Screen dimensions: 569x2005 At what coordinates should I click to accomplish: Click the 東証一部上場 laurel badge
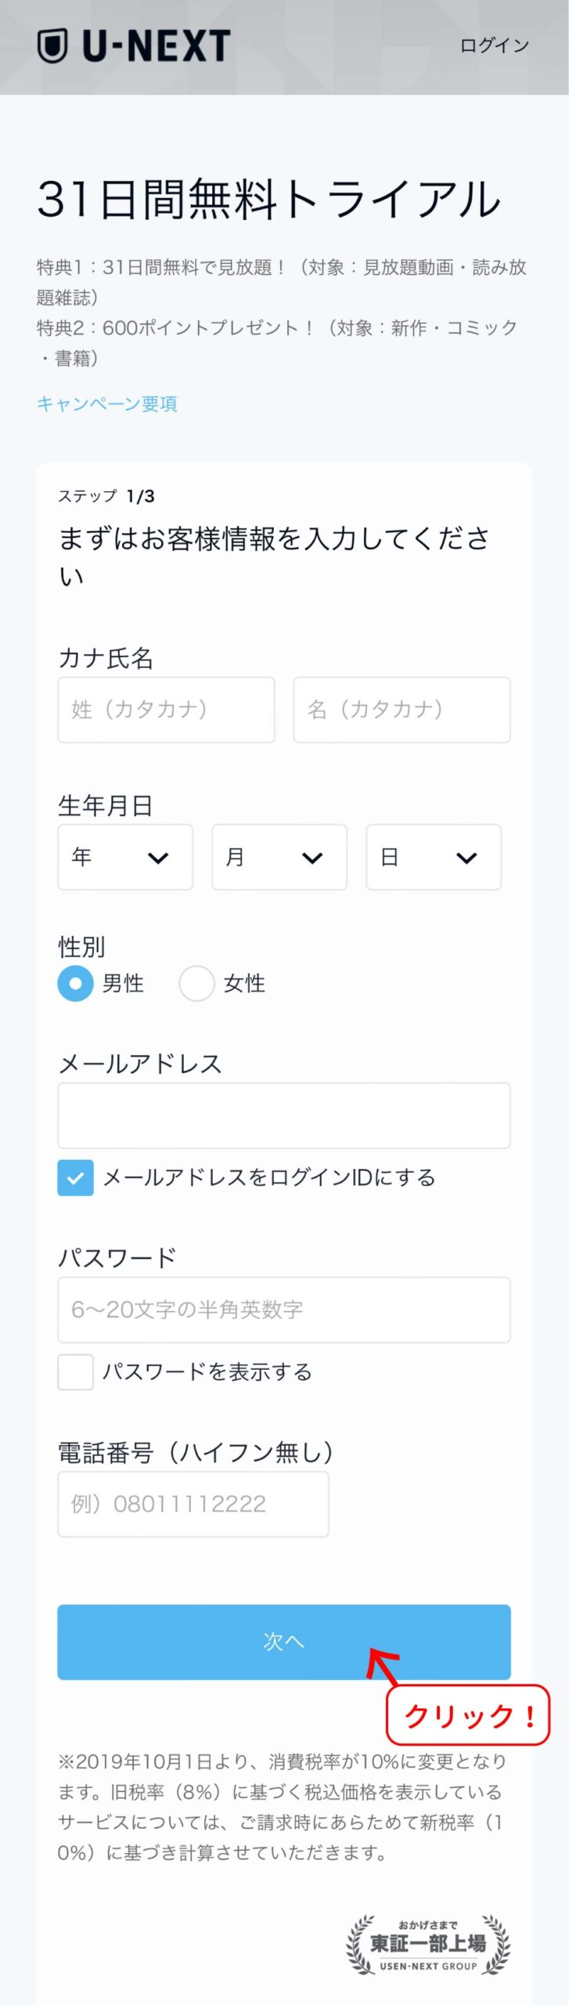(428, 1945)
